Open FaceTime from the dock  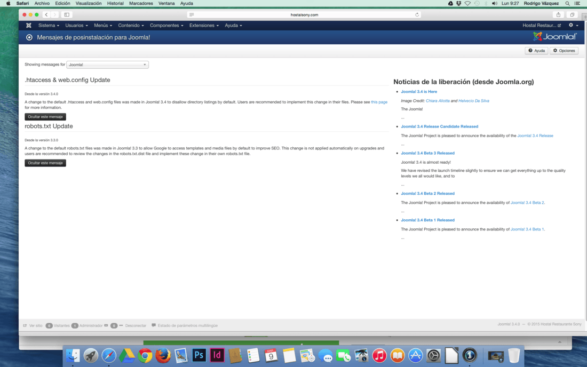tap(343, 355)
